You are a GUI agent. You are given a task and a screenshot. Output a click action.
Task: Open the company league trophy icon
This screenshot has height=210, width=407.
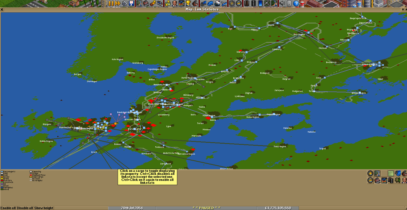188,3
